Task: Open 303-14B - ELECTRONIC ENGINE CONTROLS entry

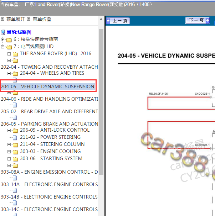Action: click(x=49, y=197)
